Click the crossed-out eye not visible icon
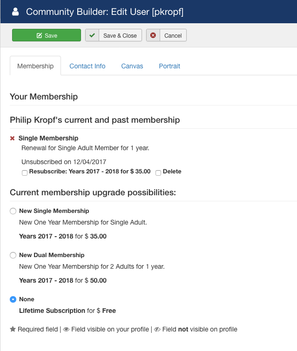This screenshot has width=297, height=351. [x=157, y=329]
